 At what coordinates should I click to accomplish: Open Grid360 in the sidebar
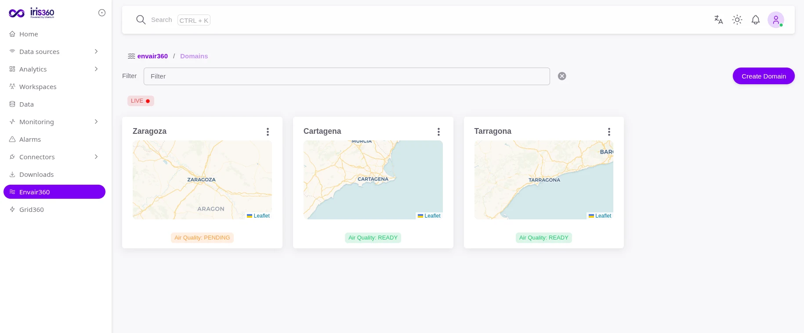coord(54,209)
